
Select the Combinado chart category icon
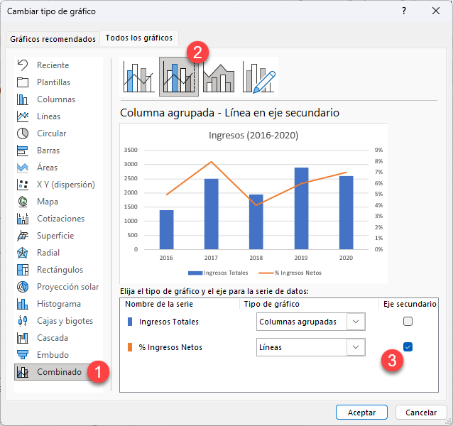(x=23, y=372)
